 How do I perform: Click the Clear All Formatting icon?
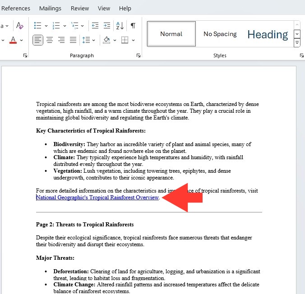coord(20,25)
